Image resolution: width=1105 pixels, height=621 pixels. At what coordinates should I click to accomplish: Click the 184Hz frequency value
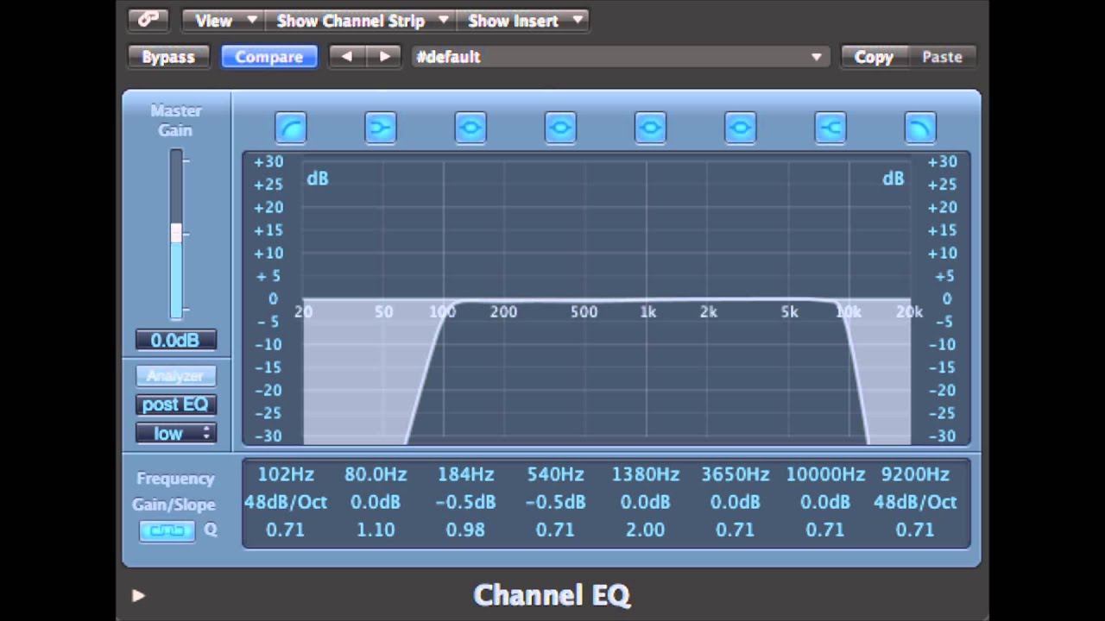(465, 474)
